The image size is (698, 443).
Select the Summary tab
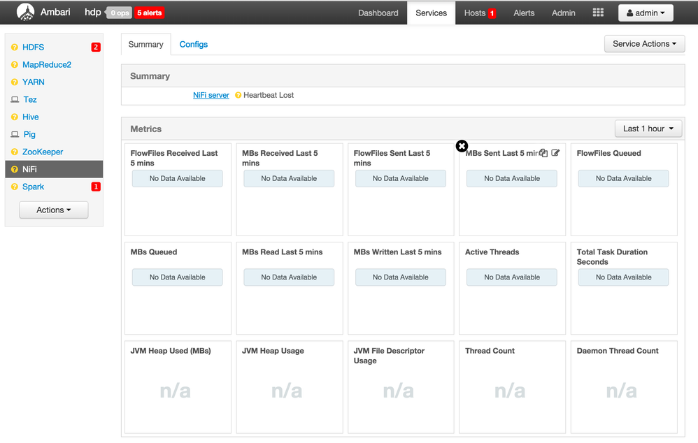pos(145,45)
